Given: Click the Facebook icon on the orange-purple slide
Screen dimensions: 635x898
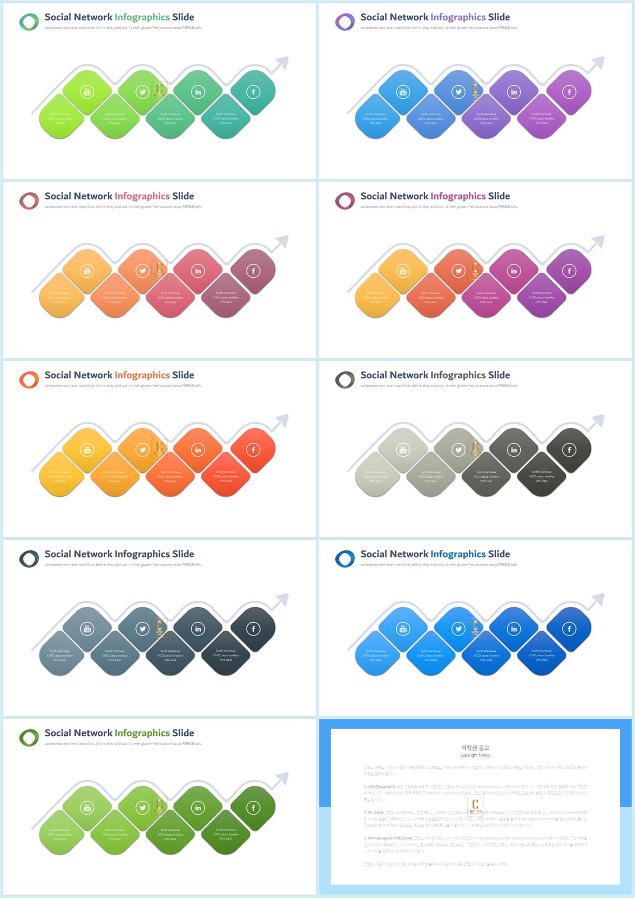Looking at the screenshot, I should 569,271.
